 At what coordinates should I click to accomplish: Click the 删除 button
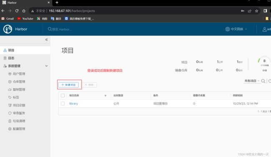89,85
